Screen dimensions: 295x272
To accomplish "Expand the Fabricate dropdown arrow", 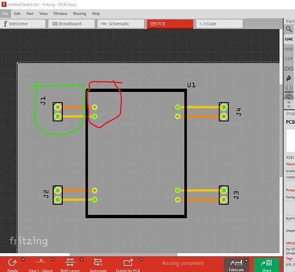I will tap(246, 261).
